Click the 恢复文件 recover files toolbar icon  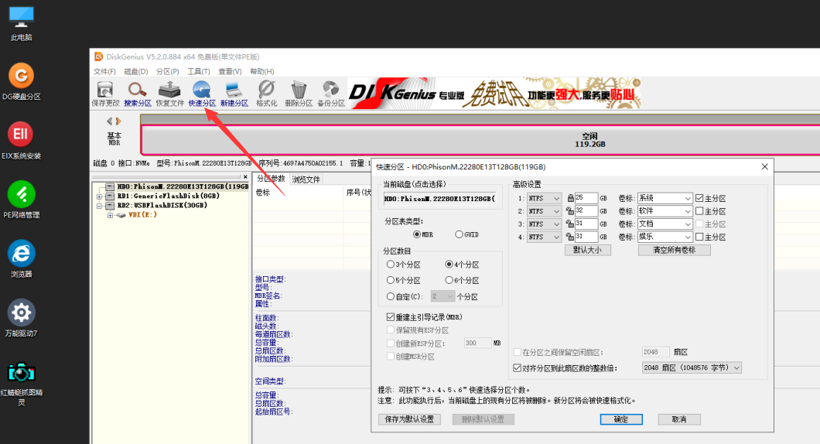pos(170,92)
